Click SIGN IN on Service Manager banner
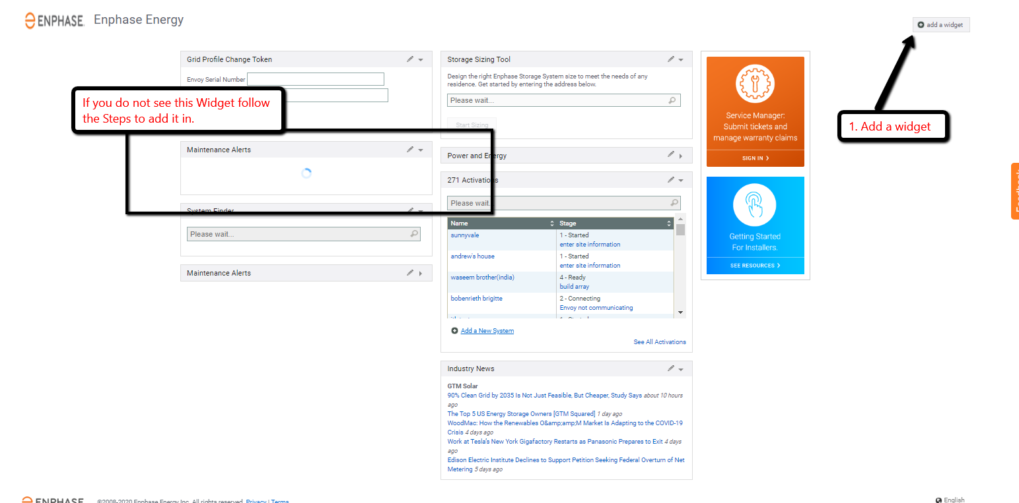Screen dimensions: 1019x503 click(755, 158)
